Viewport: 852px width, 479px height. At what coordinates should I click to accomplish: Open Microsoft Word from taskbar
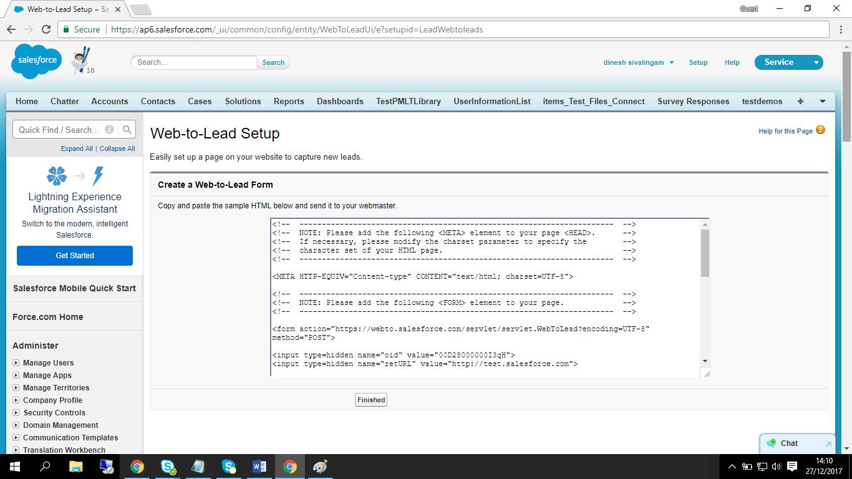tap(259, 467)
